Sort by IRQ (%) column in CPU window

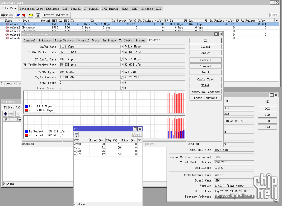[113, 140]
